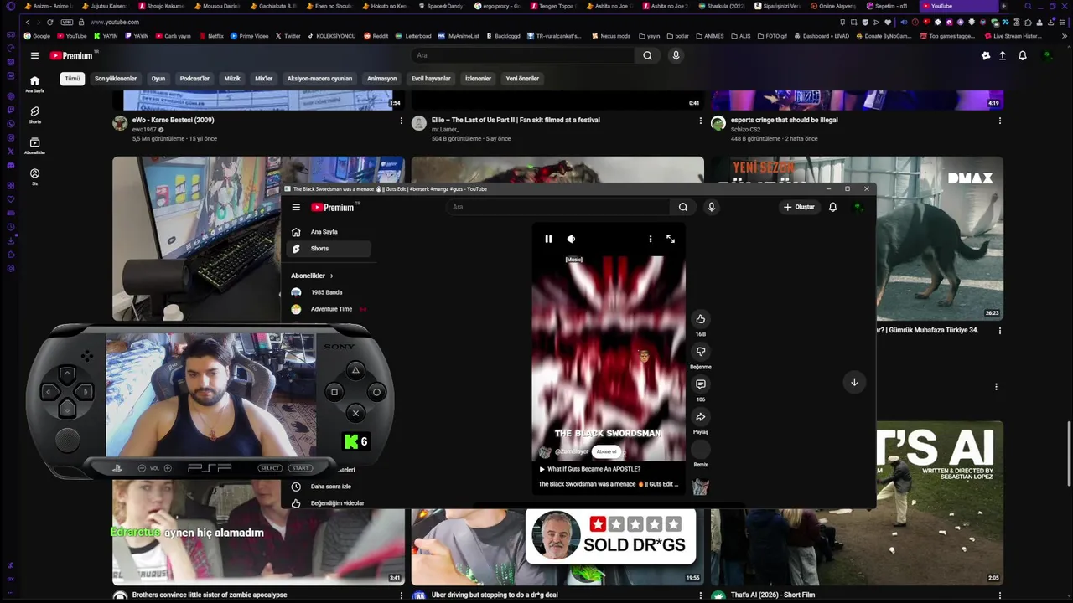Click voice search microphone in popup window

pyautogui.click(x=711, y=207)
